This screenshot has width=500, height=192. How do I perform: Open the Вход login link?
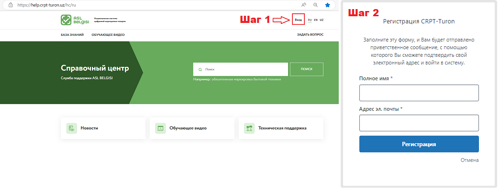tap(298, 20)
